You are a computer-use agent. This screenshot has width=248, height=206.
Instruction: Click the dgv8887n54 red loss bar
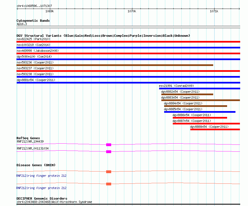click(x=206, y=124)
